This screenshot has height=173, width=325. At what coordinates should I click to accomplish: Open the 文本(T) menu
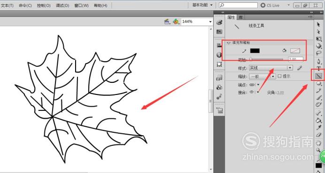[7, 5]
